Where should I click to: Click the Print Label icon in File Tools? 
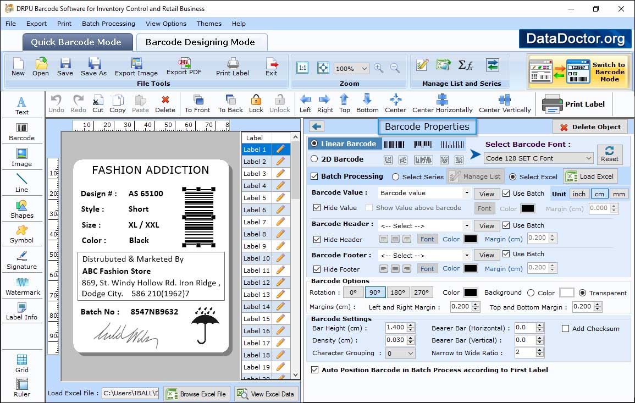click(233, 67)
